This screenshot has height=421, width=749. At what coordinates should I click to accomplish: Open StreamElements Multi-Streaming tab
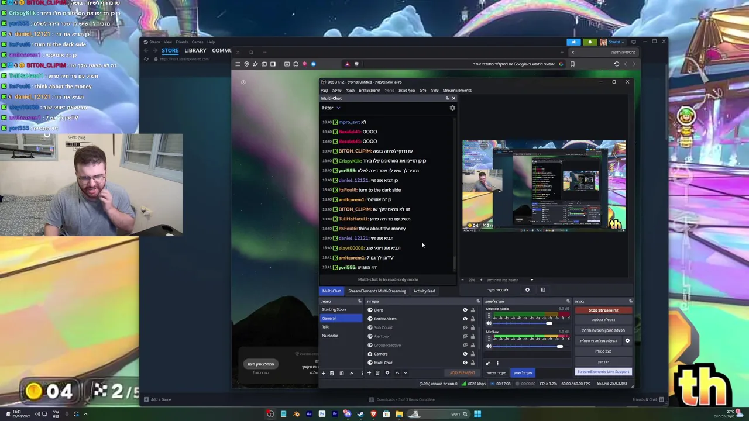pos(377,291)
